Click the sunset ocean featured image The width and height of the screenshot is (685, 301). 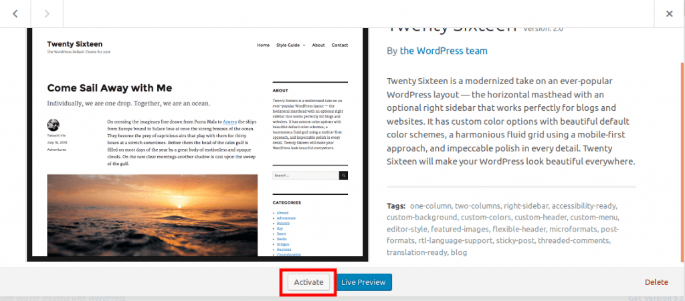[153, 215]
